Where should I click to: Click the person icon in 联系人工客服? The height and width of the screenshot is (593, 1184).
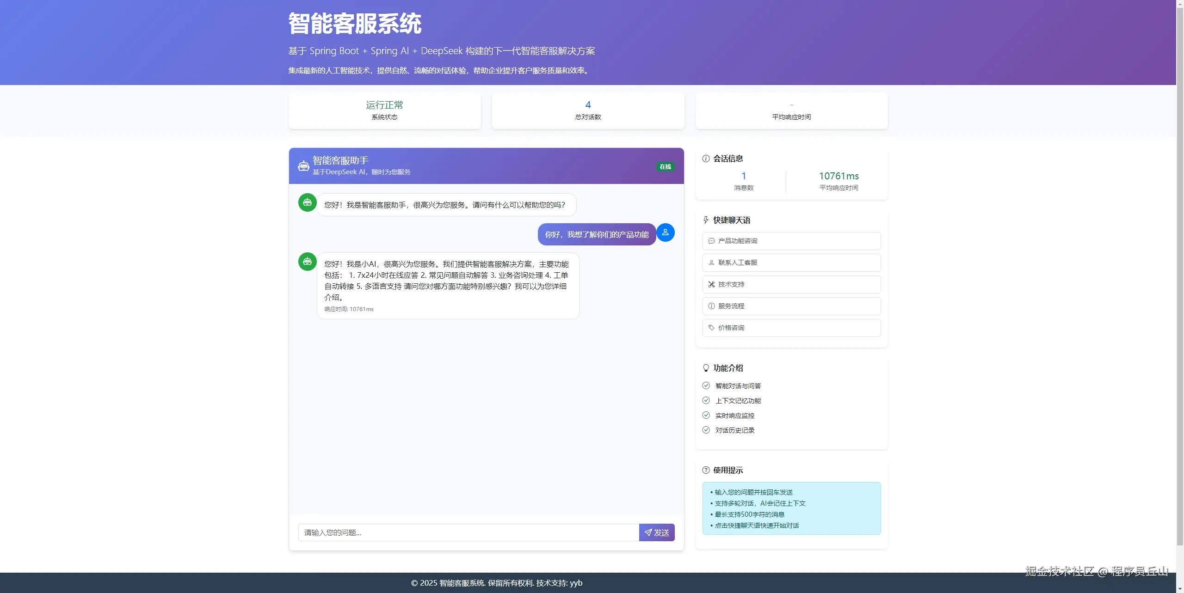pos(711,263)
